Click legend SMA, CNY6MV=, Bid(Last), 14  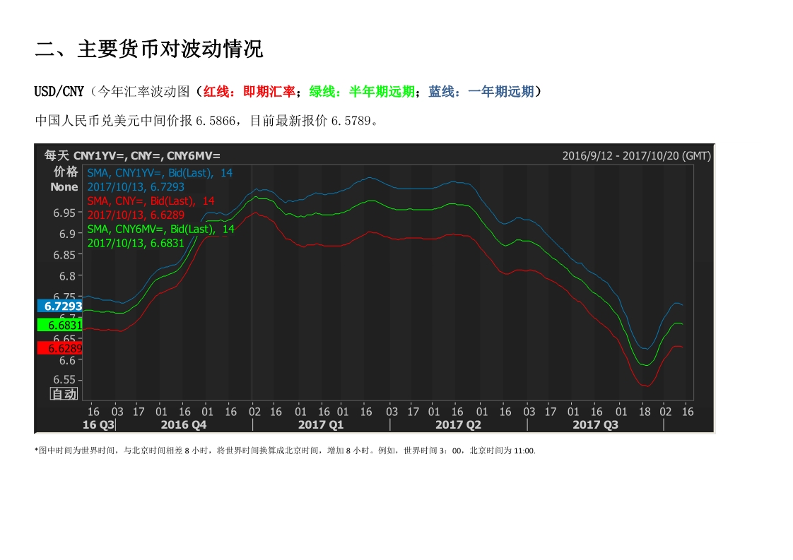pos(161,230)
